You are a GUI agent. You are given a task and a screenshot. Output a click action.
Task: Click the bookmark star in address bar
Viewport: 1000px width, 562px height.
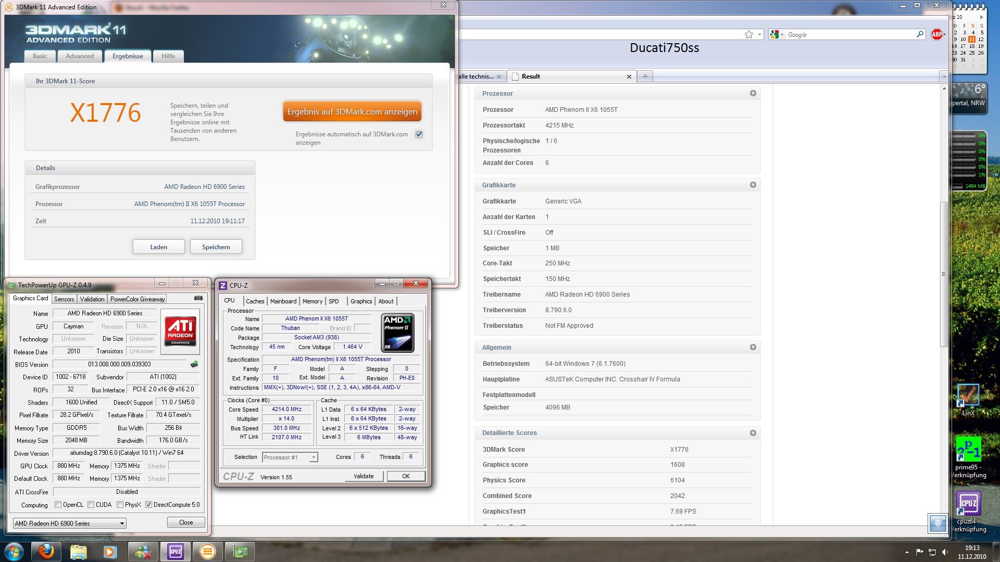coord(749,35)
